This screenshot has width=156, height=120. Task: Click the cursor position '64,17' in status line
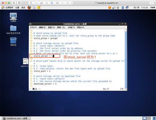(x=106, y=89)
